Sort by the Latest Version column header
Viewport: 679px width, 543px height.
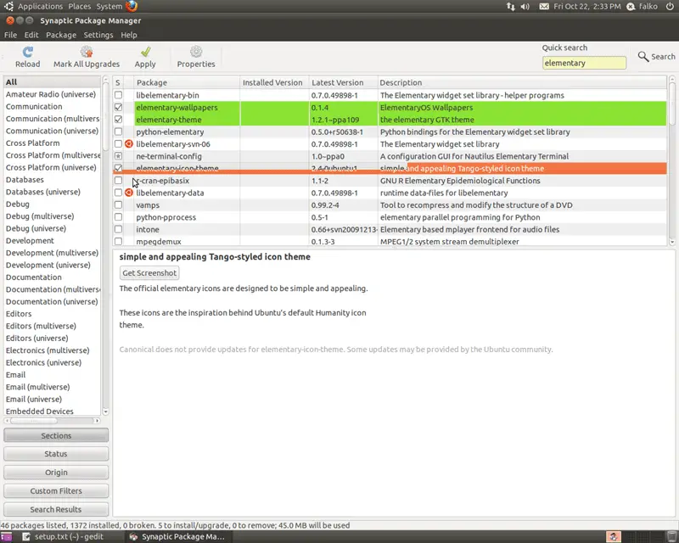click(343, 82)
